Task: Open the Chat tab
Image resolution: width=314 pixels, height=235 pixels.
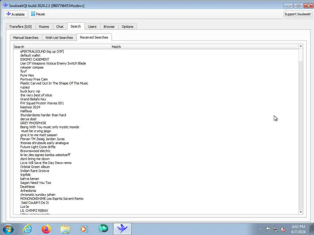Action: click(60, 27)
